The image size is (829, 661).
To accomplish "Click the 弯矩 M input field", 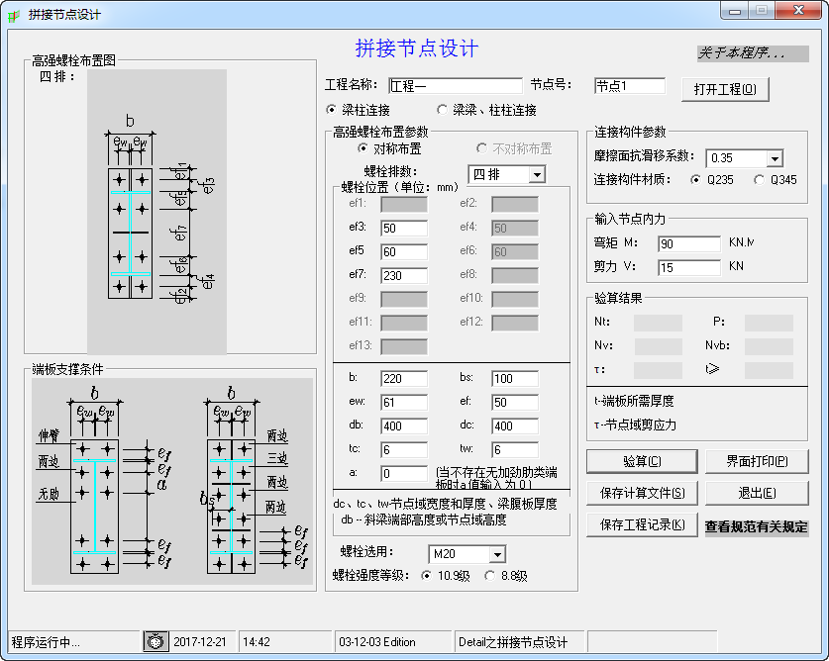I will [x=689, y=243].
